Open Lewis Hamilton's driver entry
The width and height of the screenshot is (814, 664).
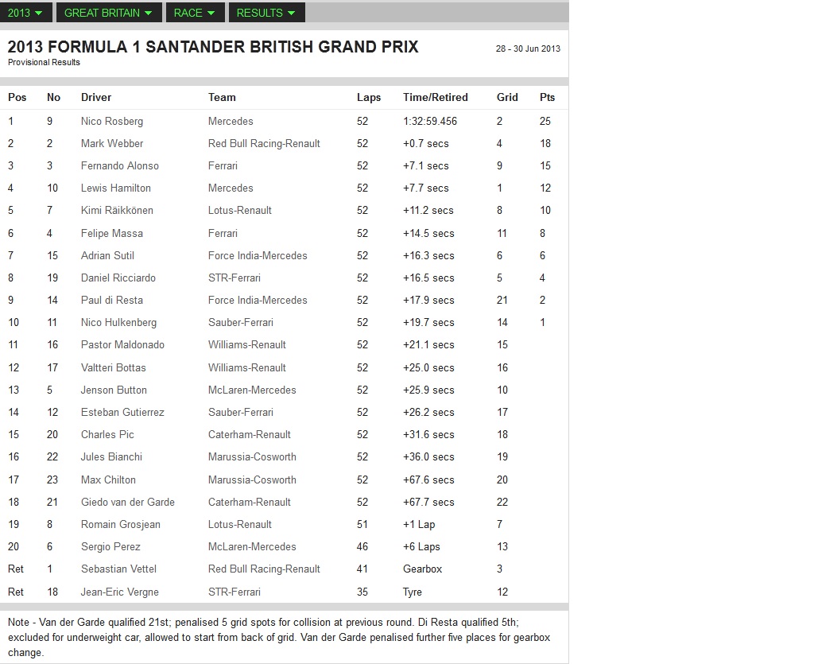pos(116,188)
